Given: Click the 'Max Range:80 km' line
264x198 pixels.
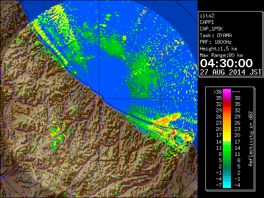Looking at the screenshot, I should pos(221,55).
